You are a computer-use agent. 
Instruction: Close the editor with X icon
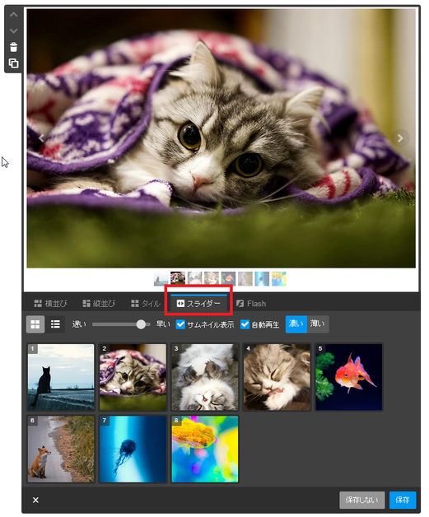click(35, 501)
